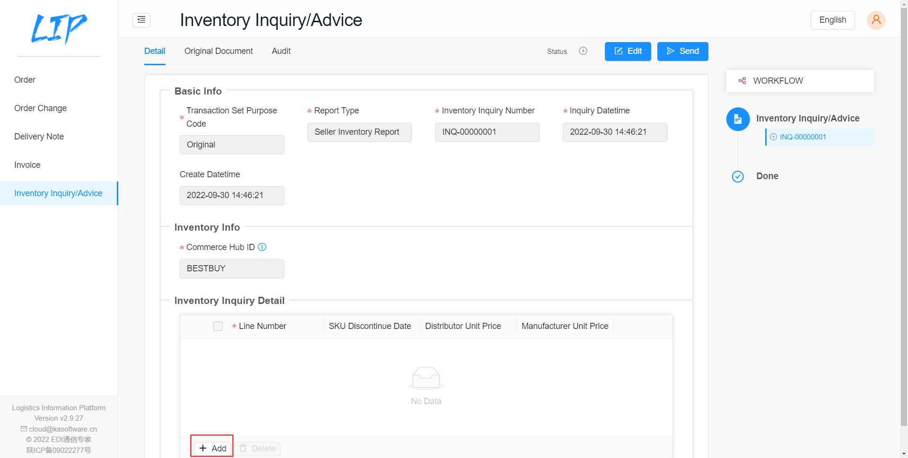Screen dimensions: 908x458
Task: Click the plus icon next to Status
Action: point(583,51)
